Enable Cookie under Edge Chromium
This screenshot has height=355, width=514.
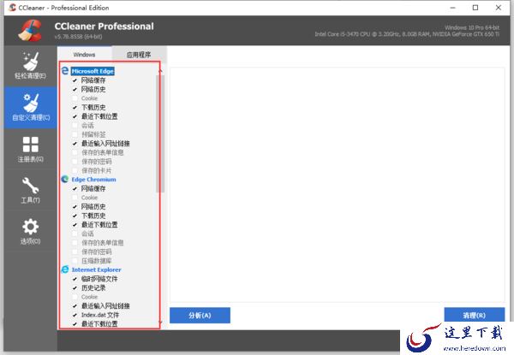click(x=75, y=198)
